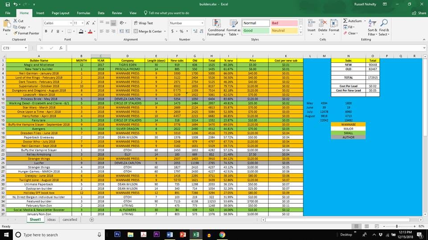This screenshot has width=428, height=240.
Task: Click Merge & Center
Action: (x=148, y=32)
